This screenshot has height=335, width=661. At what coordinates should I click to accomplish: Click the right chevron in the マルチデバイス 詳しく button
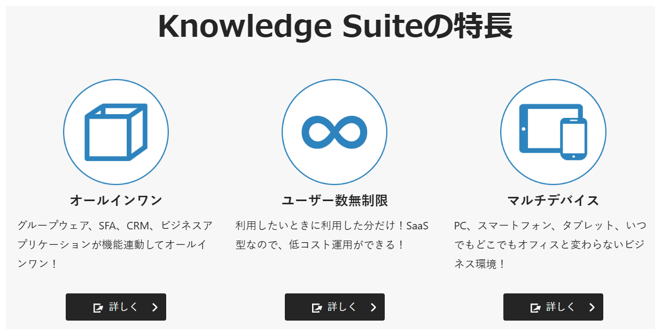592,307
